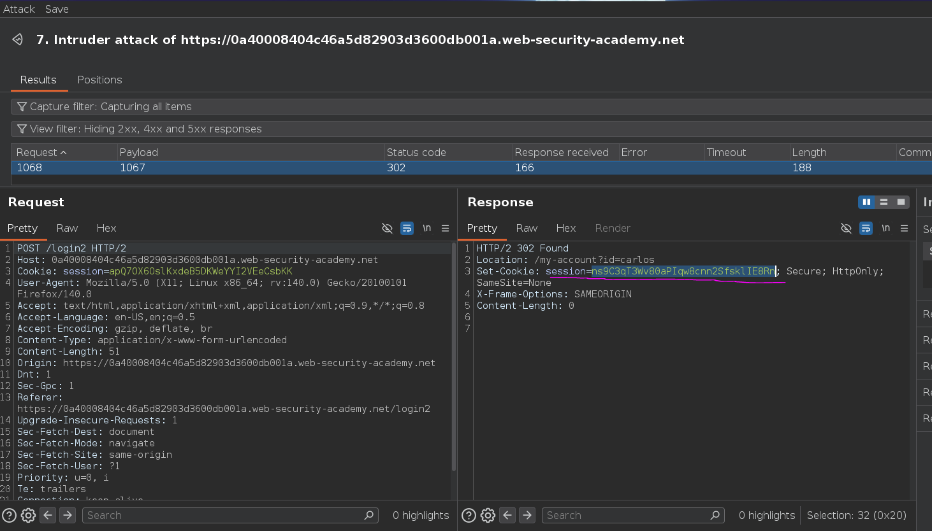Open hamburger options menu in Request panel
The width and height of the screenshot is (932, 531).
(x=445, y=228)
